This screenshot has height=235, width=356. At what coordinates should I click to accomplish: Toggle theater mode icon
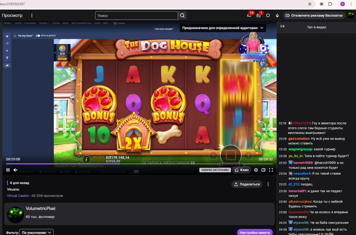pos(263,170)
